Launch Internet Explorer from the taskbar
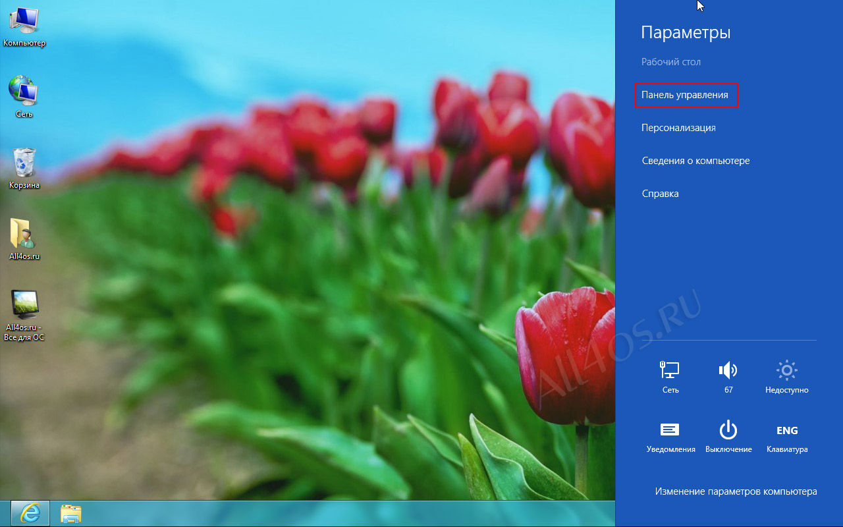Image resolution: width=843 pixels, height=527 pixels. (x=30, y=514)
